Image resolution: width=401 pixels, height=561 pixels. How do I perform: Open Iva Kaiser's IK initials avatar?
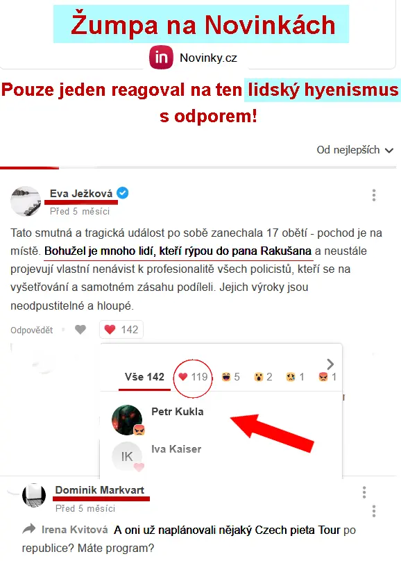(x=127, y=457)
